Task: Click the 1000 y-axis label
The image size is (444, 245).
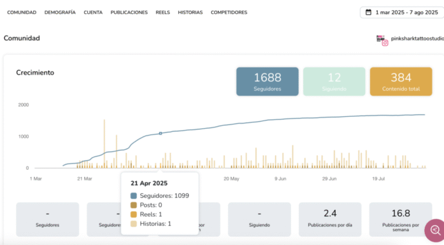Action: pos(24,137)
